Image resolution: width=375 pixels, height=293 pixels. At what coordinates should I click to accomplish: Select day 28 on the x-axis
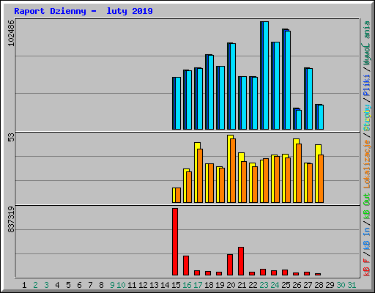319,285
